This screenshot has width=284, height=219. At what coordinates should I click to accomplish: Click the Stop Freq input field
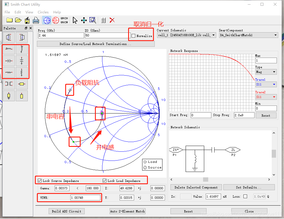tap(244, 115)
